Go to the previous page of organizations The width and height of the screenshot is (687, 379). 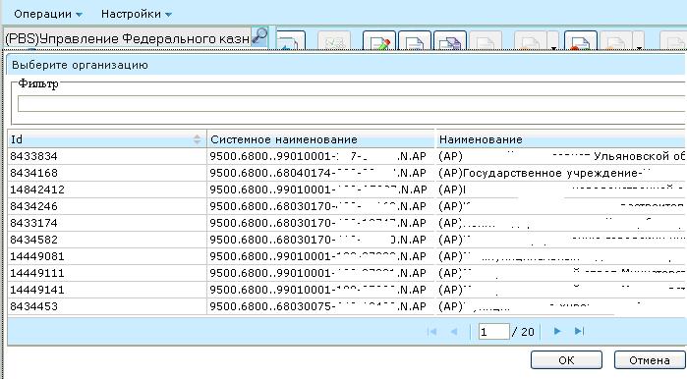[454, 332]
